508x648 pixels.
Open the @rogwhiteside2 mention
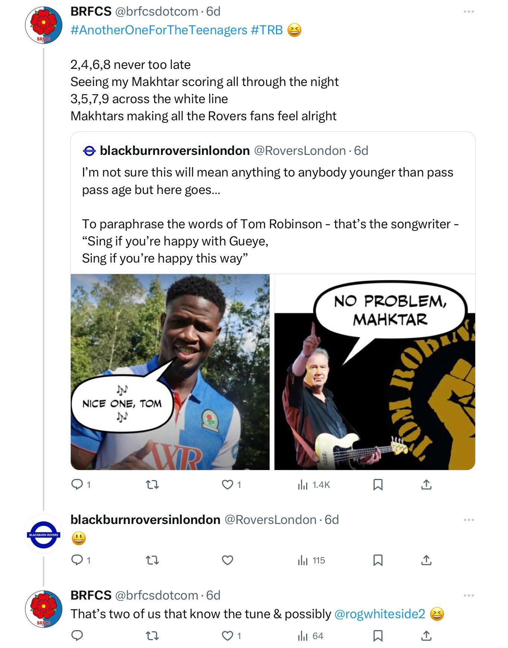(380, 614)
